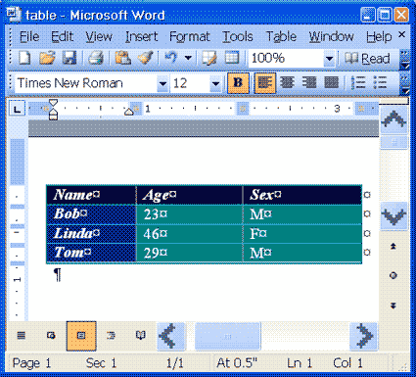Image resolution: width=416 pixels, height=377 pixels.
Task: Expand Formatting toolbar options chevron
Action: coord(404,84)
